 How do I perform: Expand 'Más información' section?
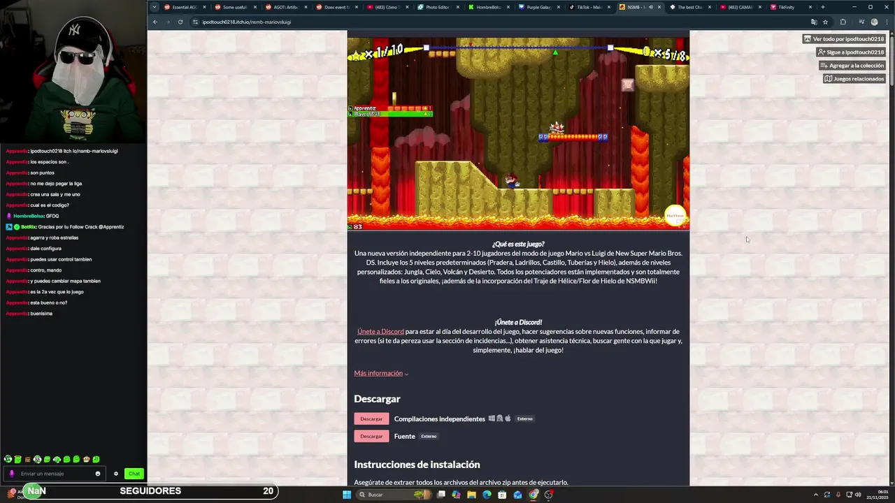pos(381,373)
